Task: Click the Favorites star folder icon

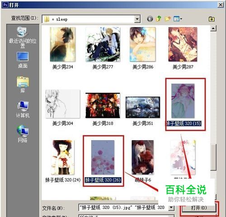Action: (x=212, y=19)
